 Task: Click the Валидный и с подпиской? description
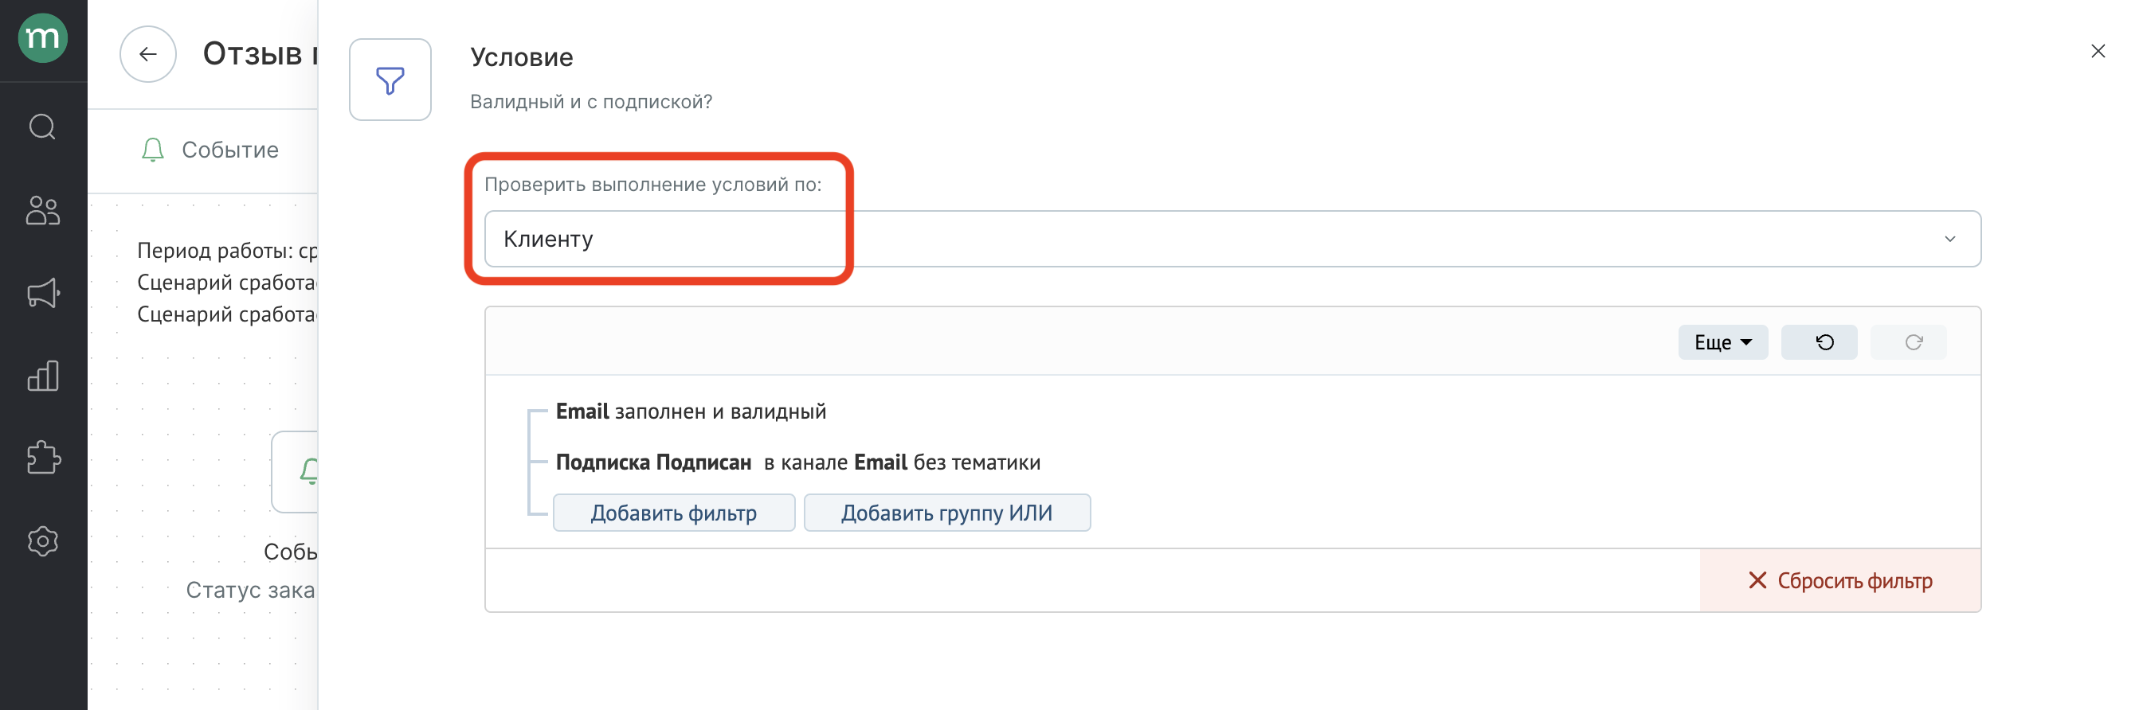pyautogui.click(x=590, y=101)
